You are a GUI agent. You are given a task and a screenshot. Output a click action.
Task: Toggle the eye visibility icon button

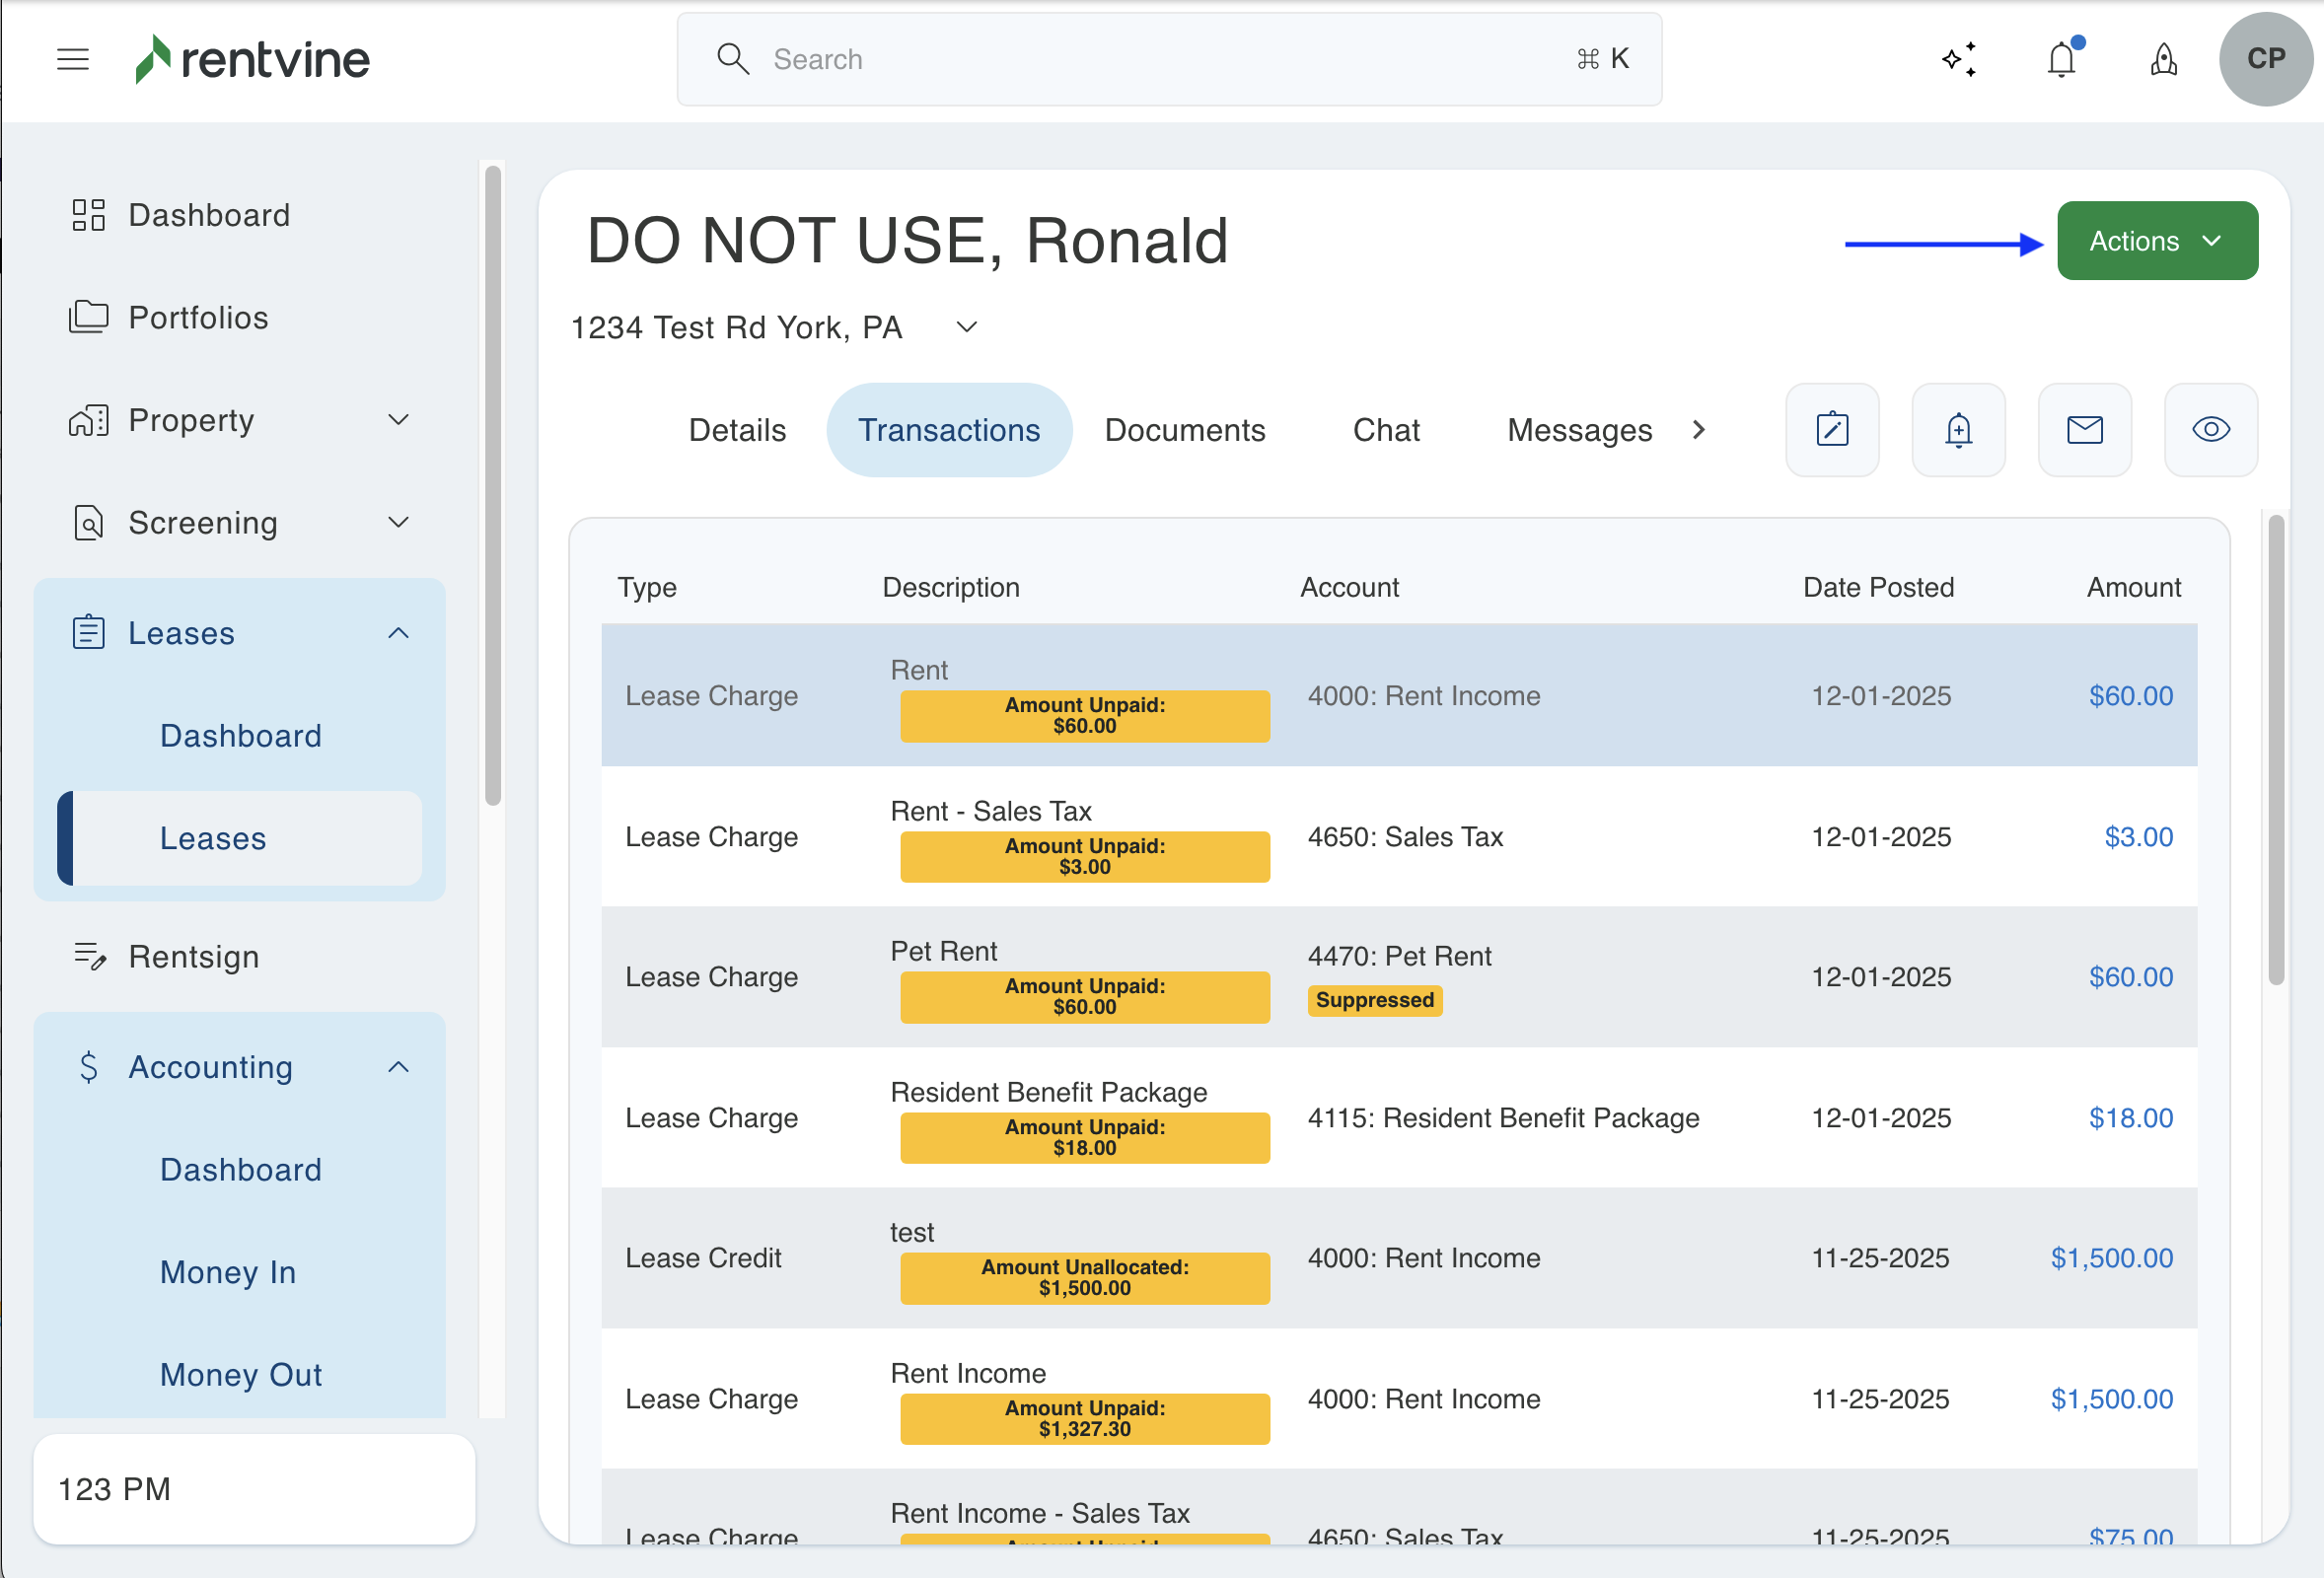pyautogui.click(x=2210, y=430)
